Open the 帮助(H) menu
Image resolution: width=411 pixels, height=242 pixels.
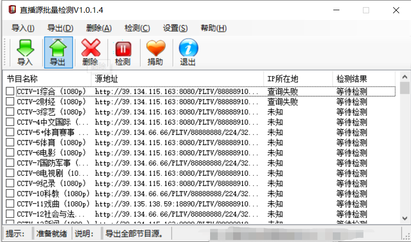point(213,28)
